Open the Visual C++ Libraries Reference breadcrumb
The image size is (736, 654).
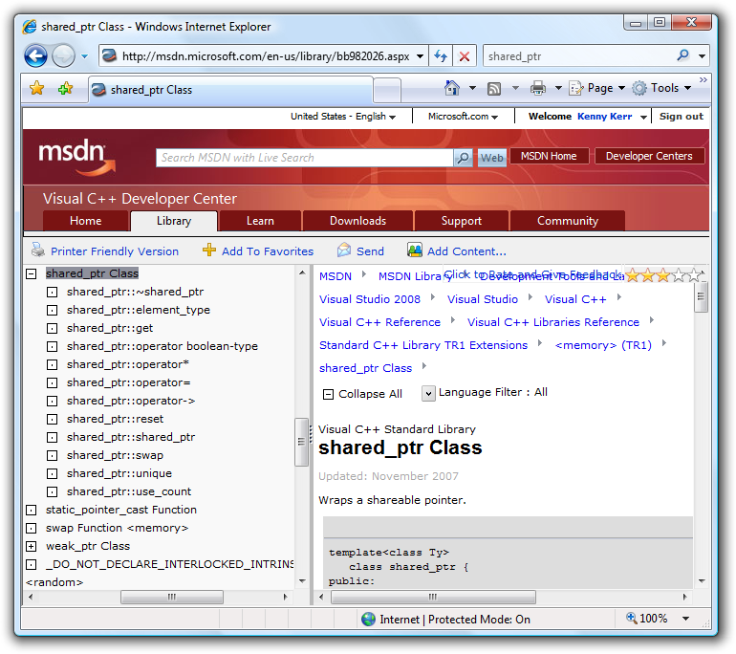click(x=553, y=322)
